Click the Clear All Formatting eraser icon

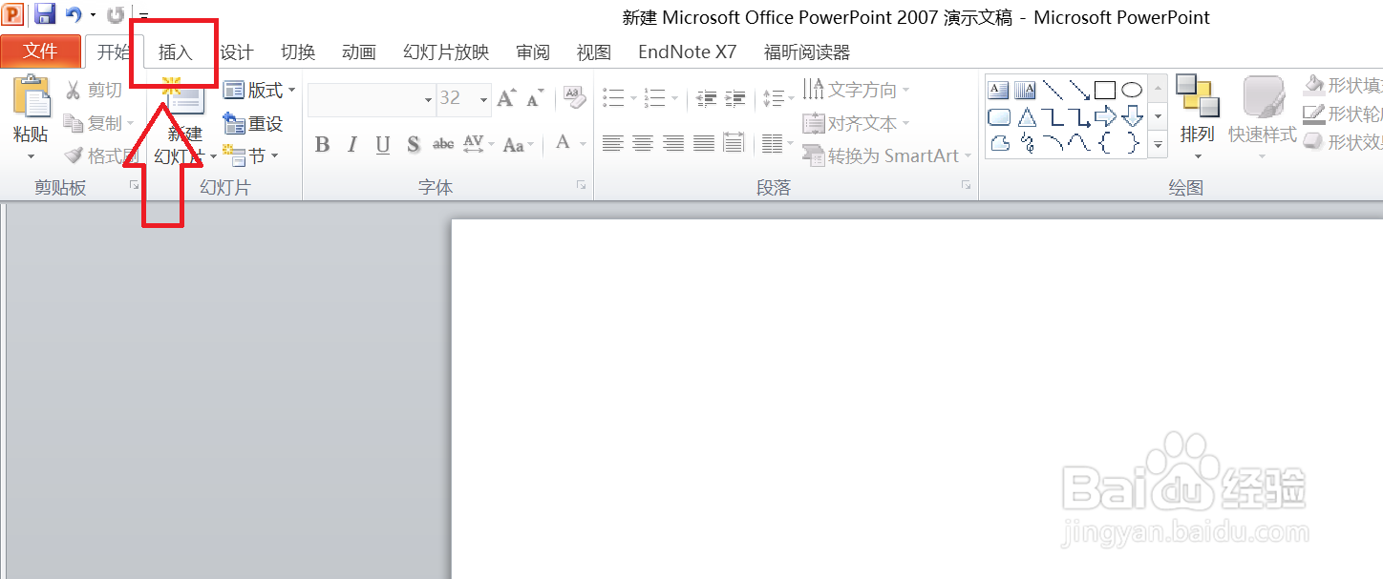(x=574, y=96)
